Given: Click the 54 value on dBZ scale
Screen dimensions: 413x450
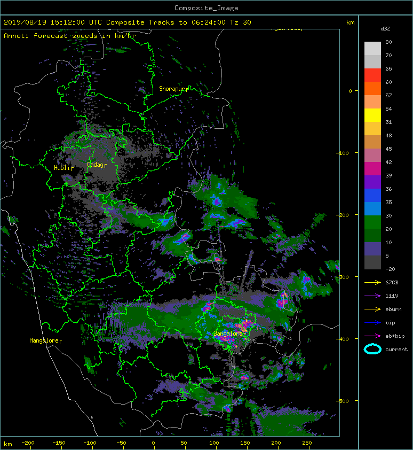Looking at the screenshot, I should point(388,109).
